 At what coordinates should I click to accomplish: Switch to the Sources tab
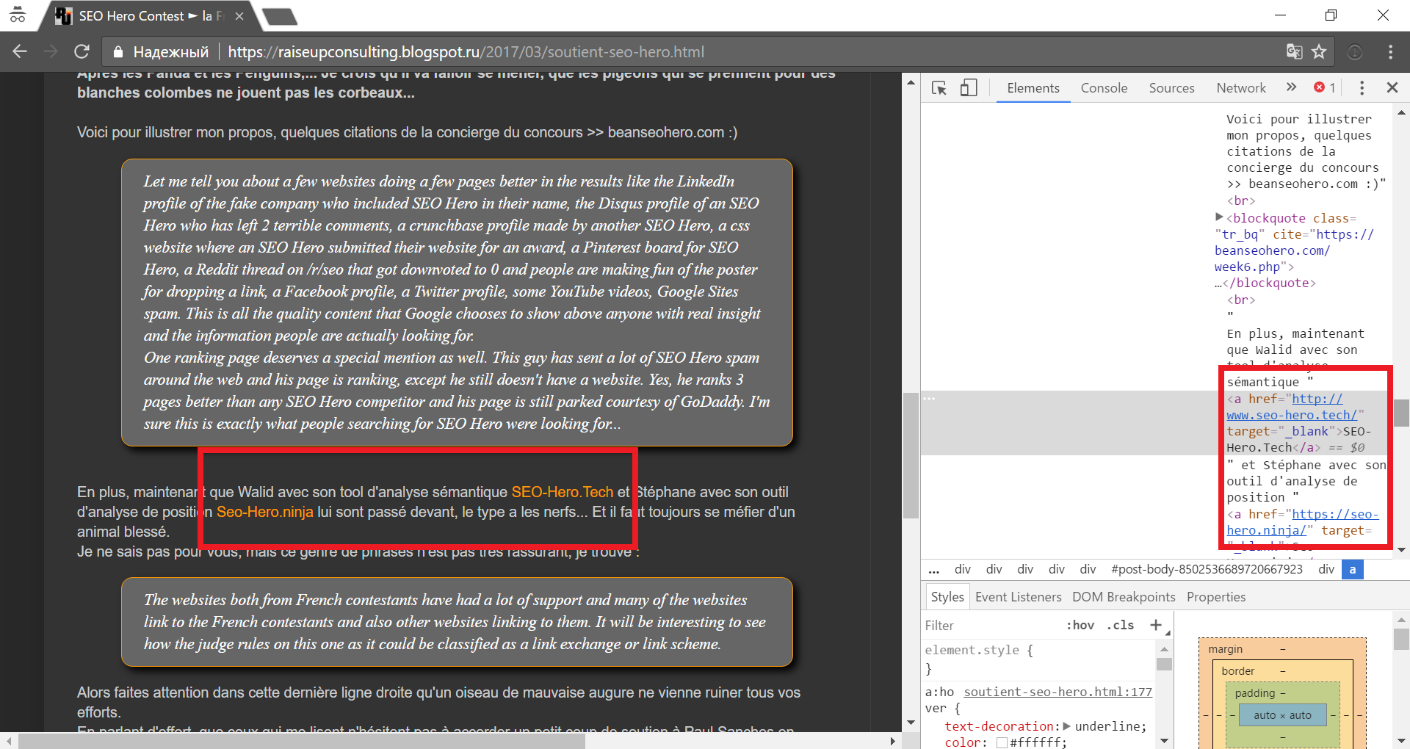pyautogui.click(x=1171, y=88)
